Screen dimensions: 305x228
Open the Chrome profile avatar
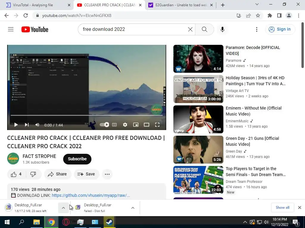[x=289, y=15]
